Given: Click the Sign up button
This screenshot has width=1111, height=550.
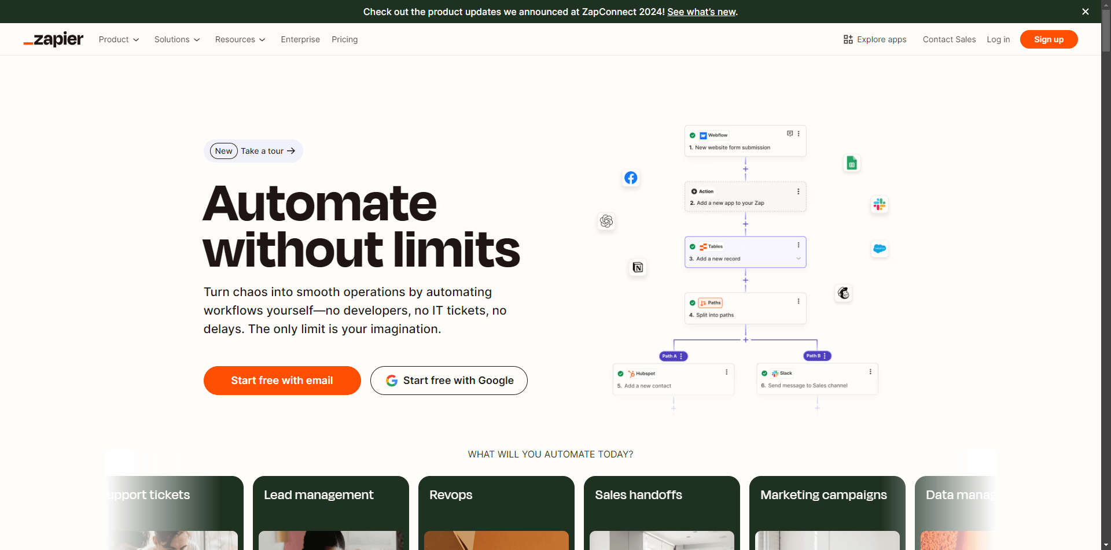Looking at the screenshot, I should [x=1049, y=39].
